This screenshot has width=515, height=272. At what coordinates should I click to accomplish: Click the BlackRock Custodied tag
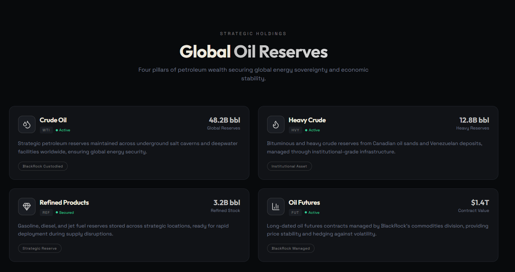pyautogui.click(x=43, y=166)
